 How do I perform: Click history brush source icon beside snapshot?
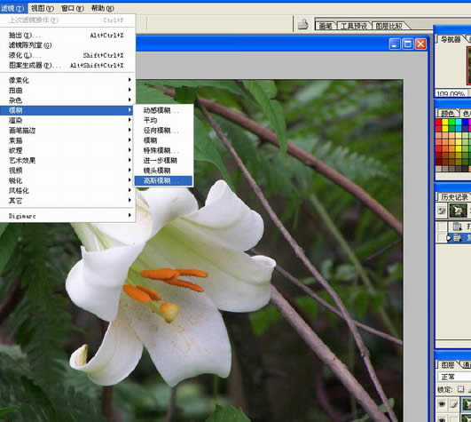tap(442, 211)
